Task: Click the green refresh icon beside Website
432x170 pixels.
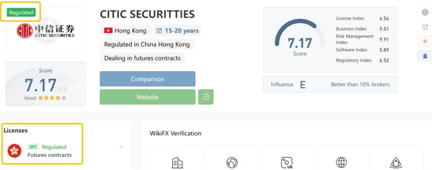Action: (206, 97)
